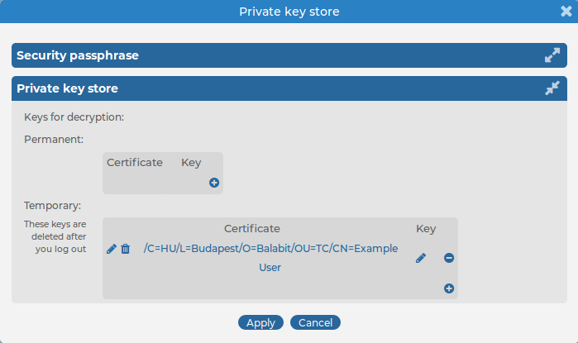Viewport: 578px width, 343px height.
Task: Edit the temporary certificate with pencil icon
Action: click(x=112, y=249)
